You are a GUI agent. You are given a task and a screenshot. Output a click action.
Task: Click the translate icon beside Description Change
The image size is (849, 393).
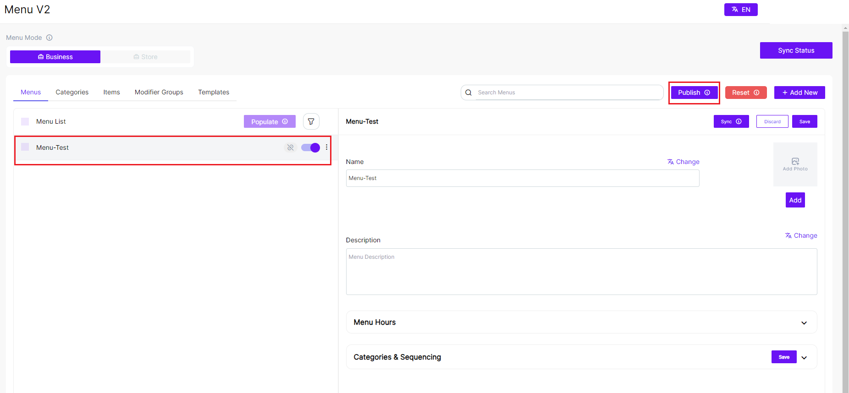pos(788,235)
